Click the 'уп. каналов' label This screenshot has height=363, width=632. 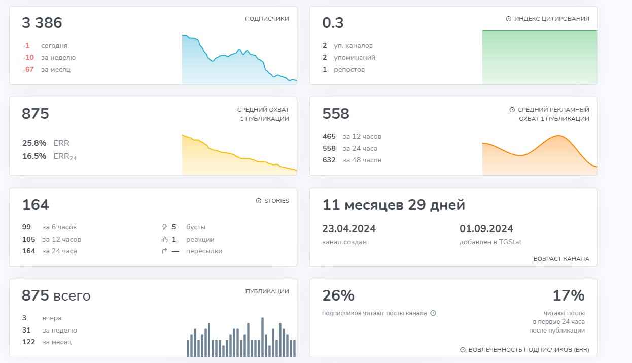353,45
